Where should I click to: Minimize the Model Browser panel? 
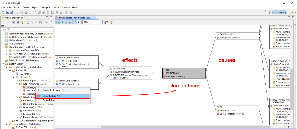coord(47,17)
